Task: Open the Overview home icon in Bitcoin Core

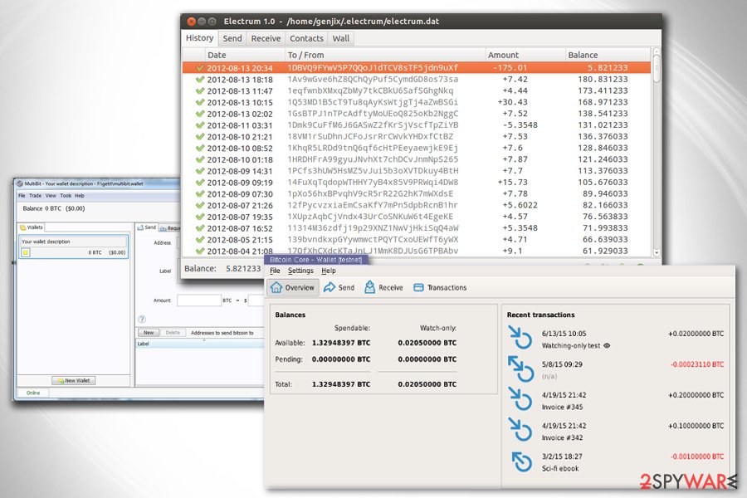Action: 276,287
